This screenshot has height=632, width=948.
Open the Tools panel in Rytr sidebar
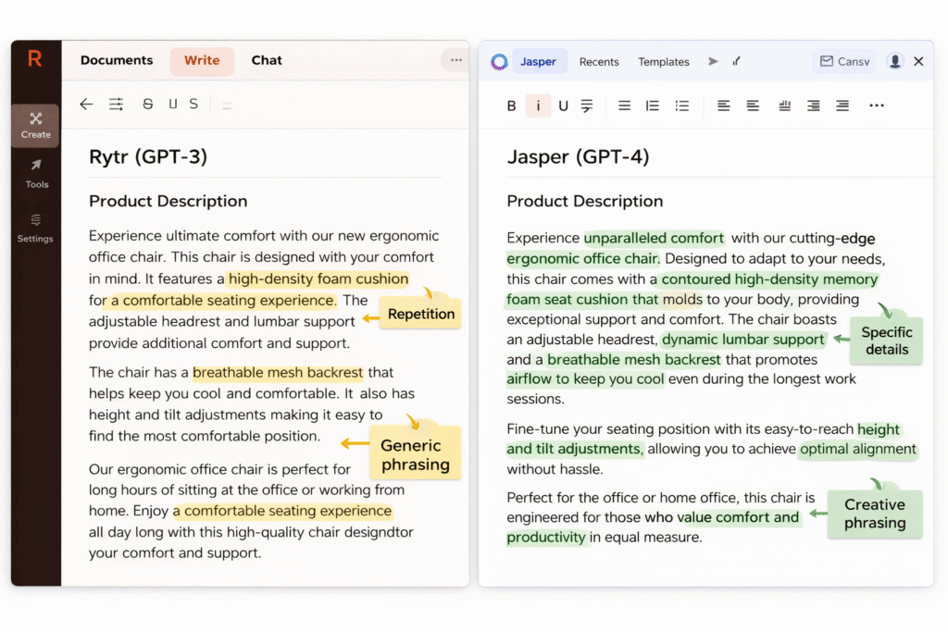coord(35,176)
